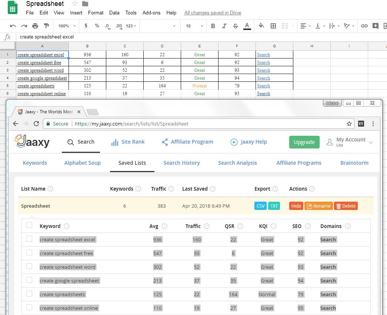Screen dimensions: 387x315
Task: Check the box for create spreadsheet free
Action: (x=29, y=252)
